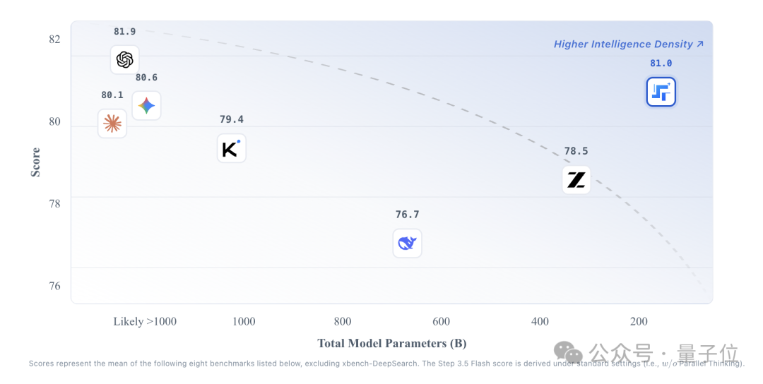Click the "Likely >1000" axis tick label
The height and width of the screenshot is (384, 763).
(145, 322)
